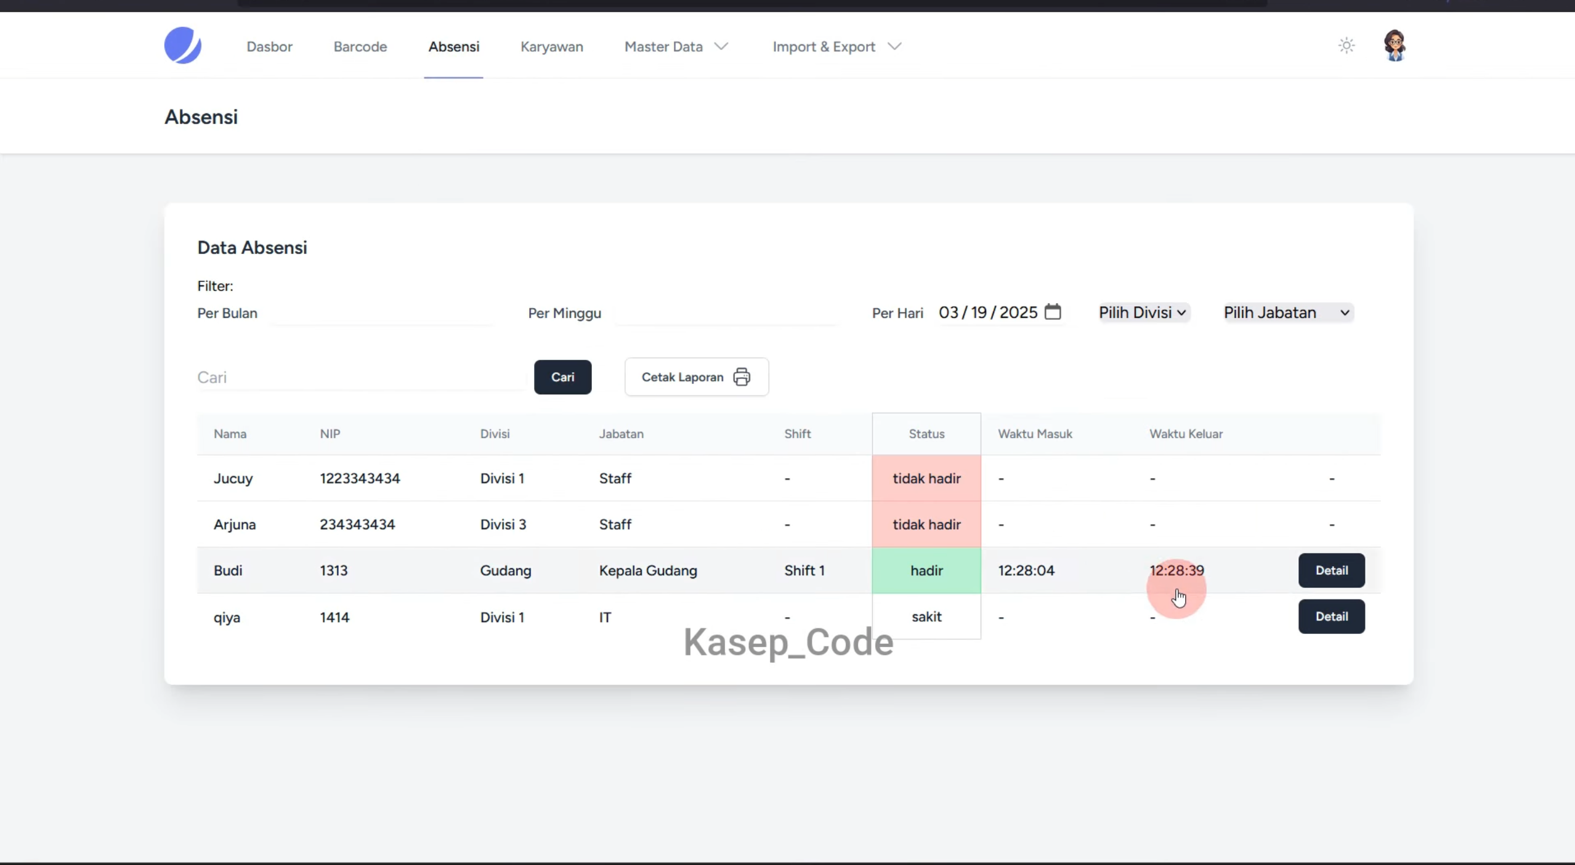Go to the Dasbor page

click(269, 47)
